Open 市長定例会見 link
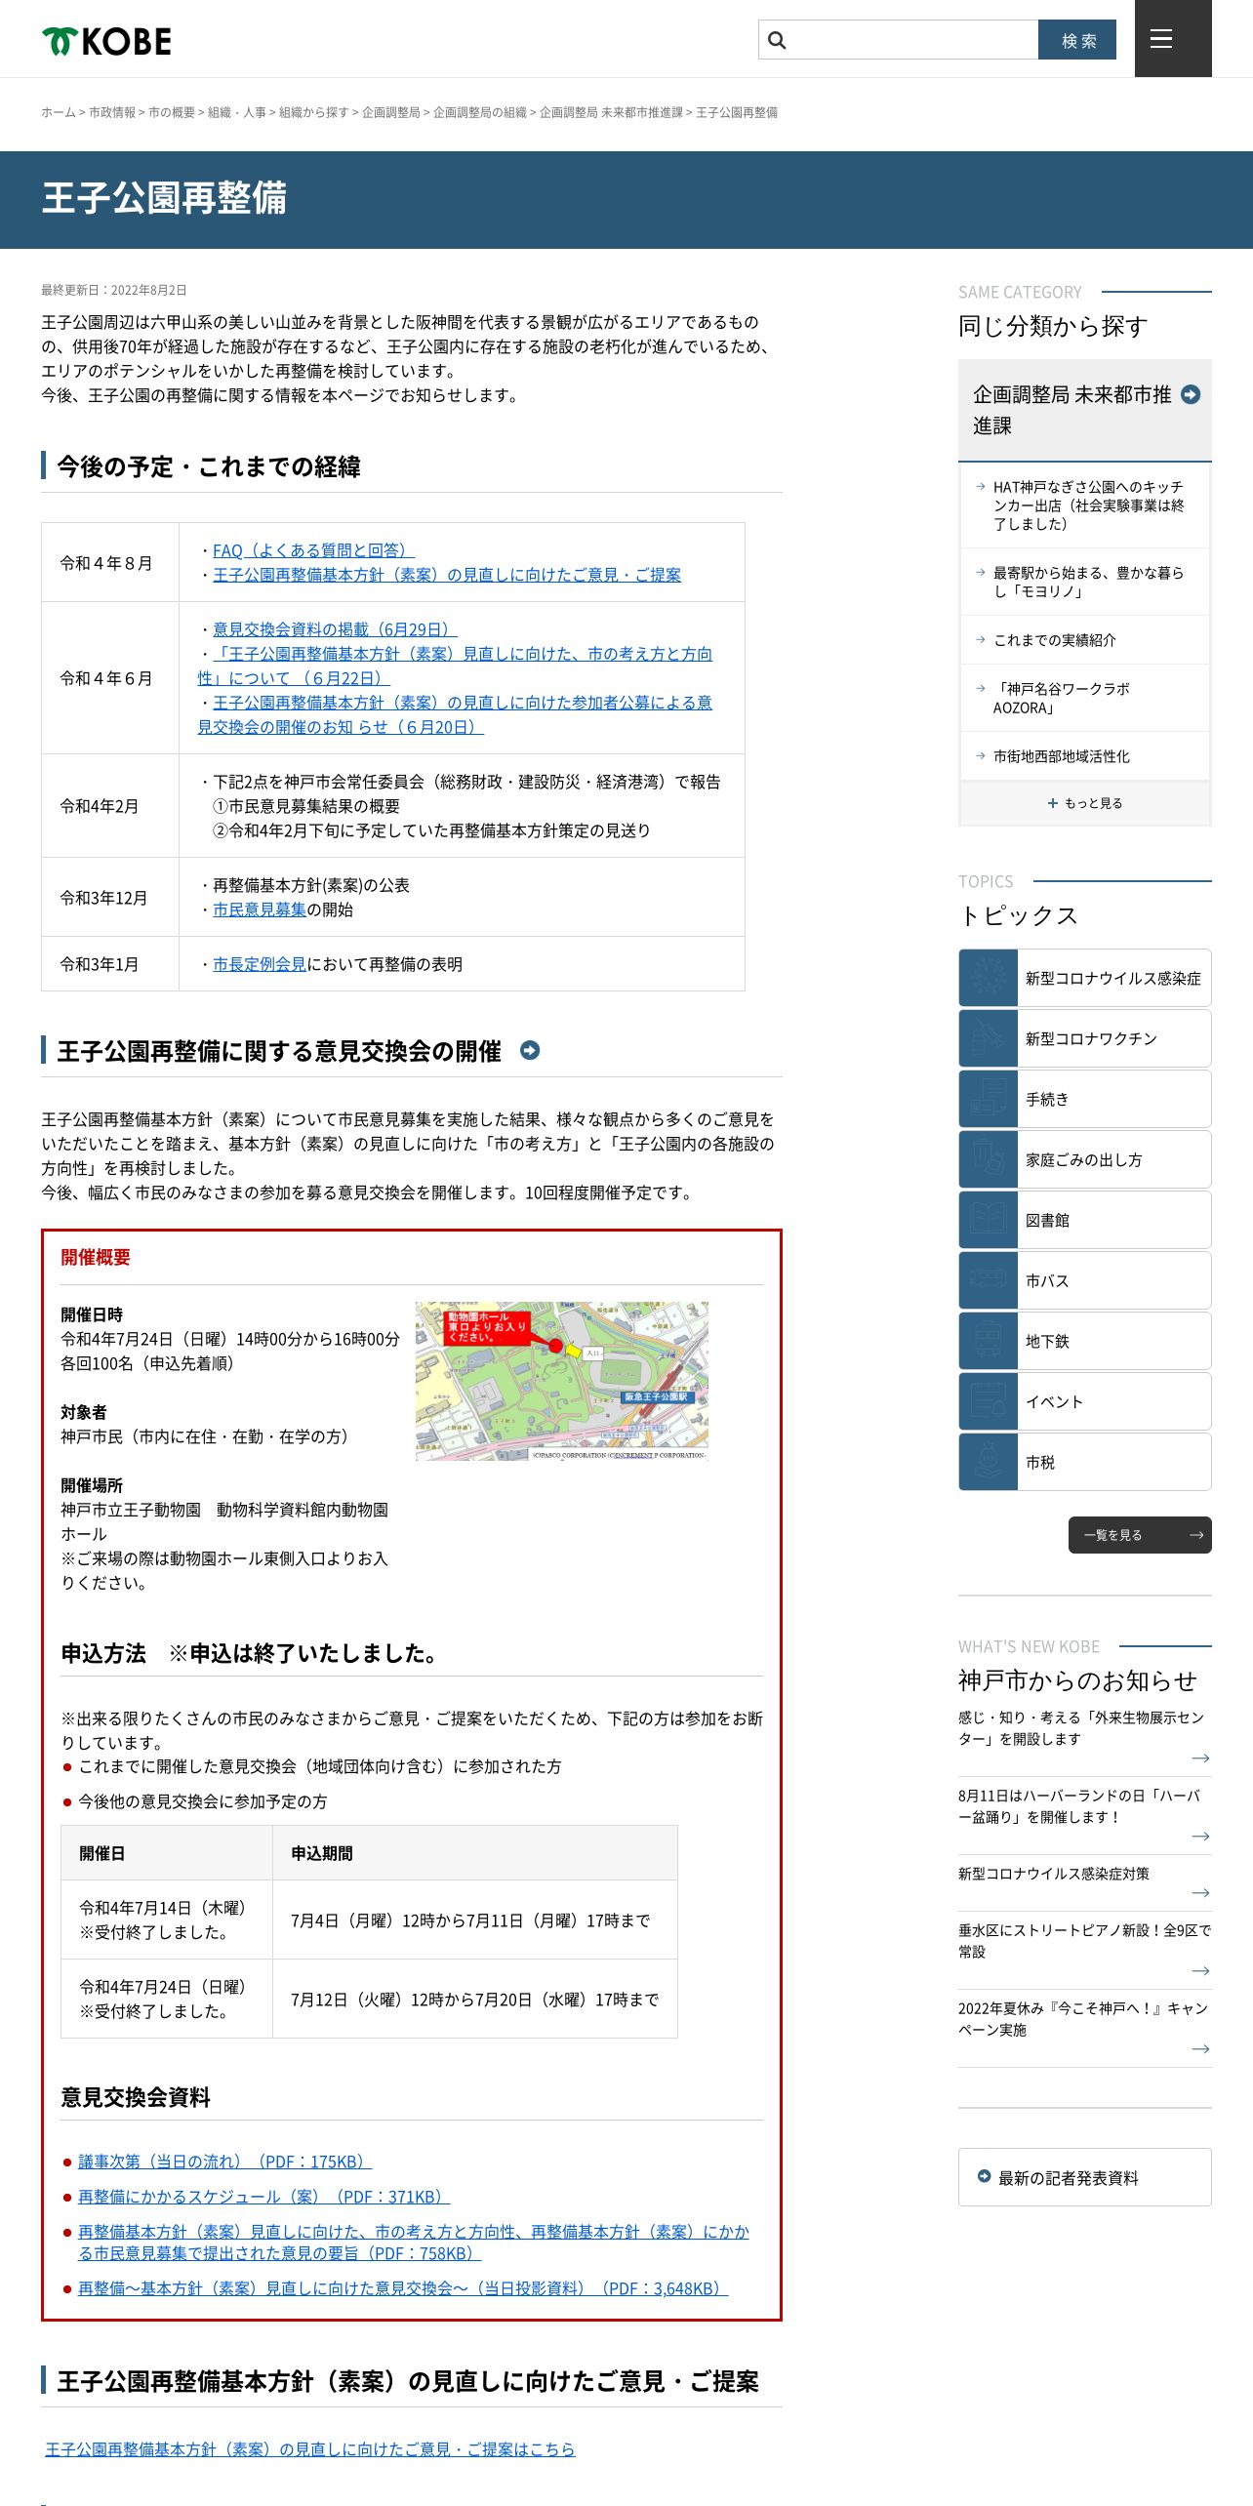Screen dimensions: 1253x2506 (x=260, y=964)
